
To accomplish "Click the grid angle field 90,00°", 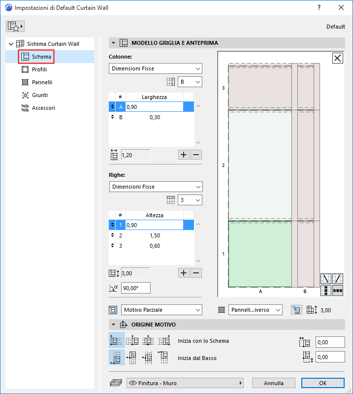I will tap(136, 288).
